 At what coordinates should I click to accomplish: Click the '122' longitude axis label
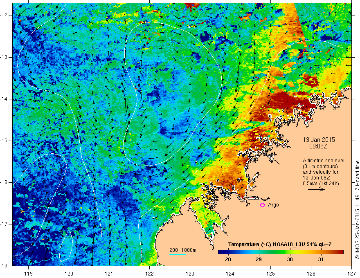pyautogui.click(x=149, y=274)
